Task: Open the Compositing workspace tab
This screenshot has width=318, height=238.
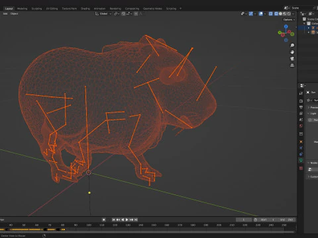Action: [132, 9]
